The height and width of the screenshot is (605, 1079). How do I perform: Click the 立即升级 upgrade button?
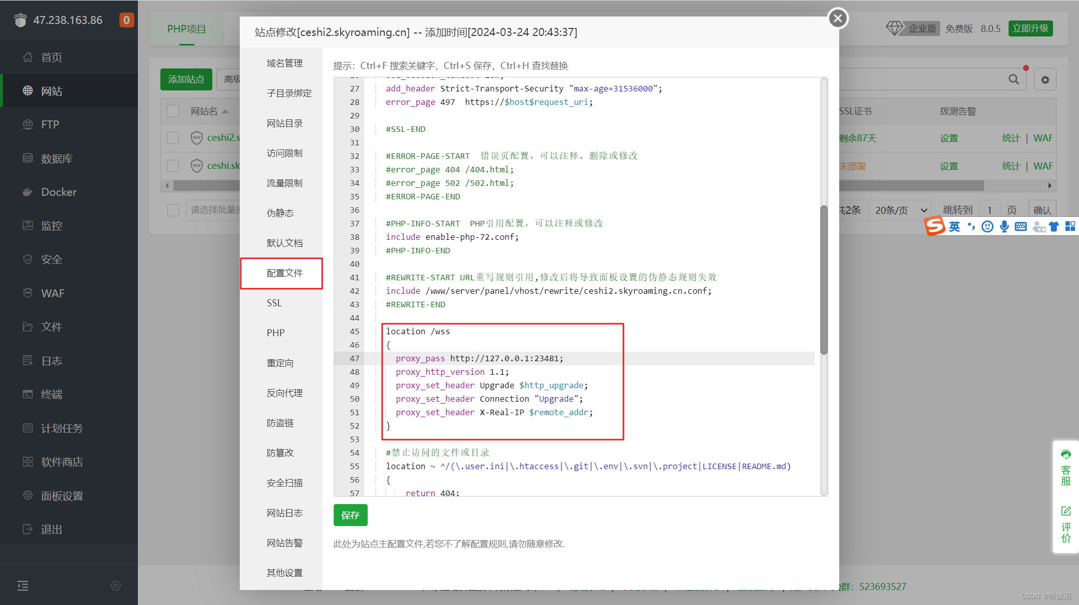(1031, 28)
